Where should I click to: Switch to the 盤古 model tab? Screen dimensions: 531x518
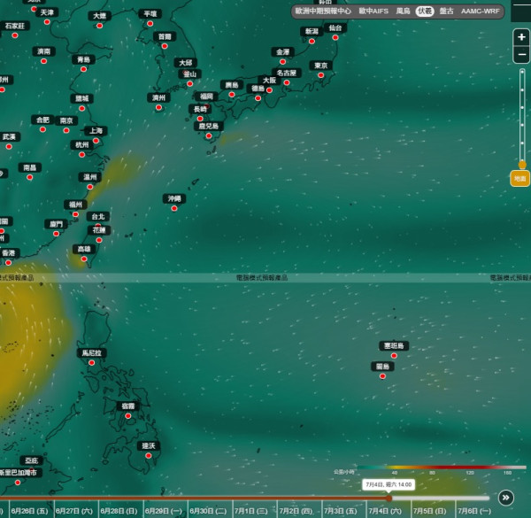click(x=446, y=12)
